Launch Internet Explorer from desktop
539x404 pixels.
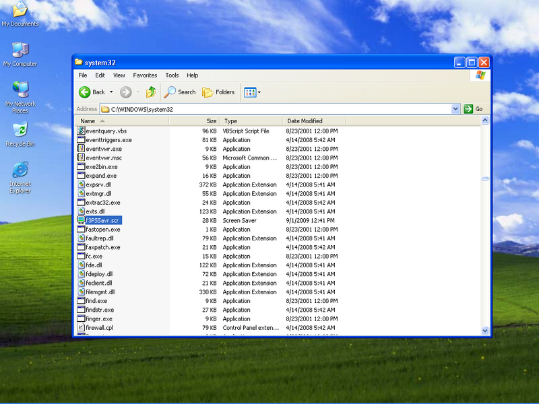[x=20, y=178]
